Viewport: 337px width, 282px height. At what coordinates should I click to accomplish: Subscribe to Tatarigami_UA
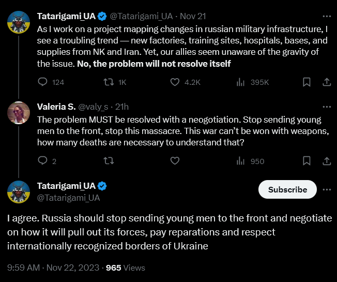(287, 189)
